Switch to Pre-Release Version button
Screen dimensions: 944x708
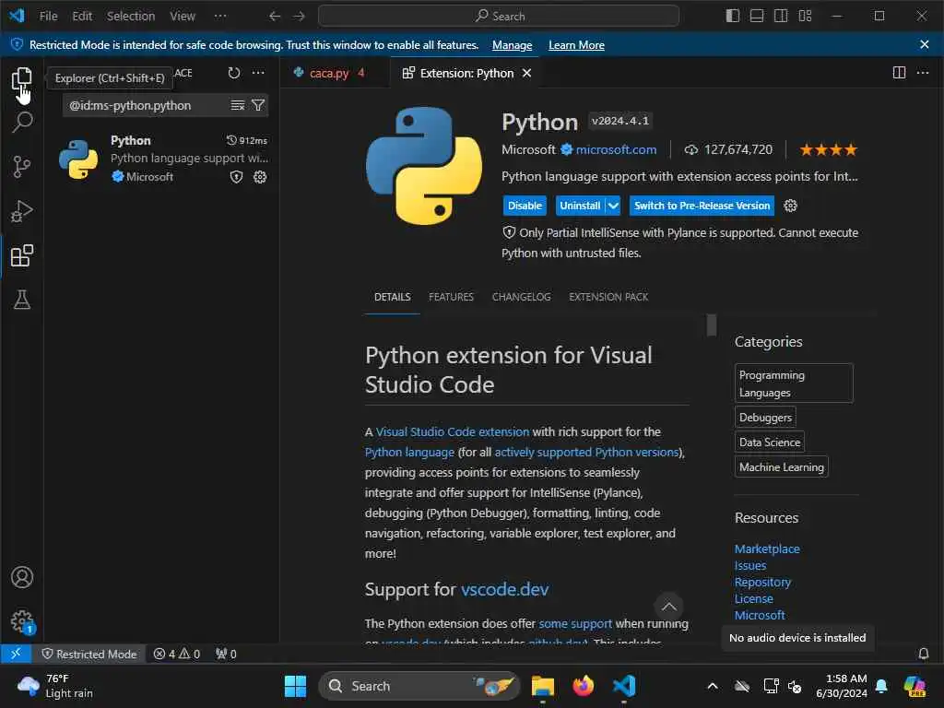(702, 206)
